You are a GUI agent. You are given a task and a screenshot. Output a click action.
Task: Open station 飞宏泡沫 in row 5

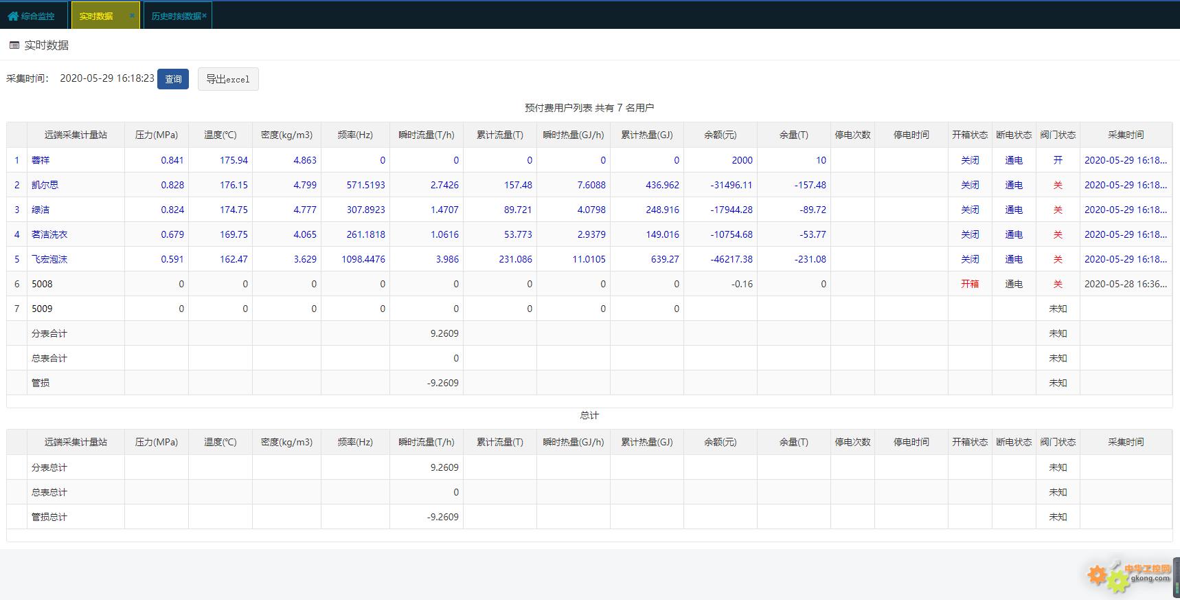[x=49, y=259]
